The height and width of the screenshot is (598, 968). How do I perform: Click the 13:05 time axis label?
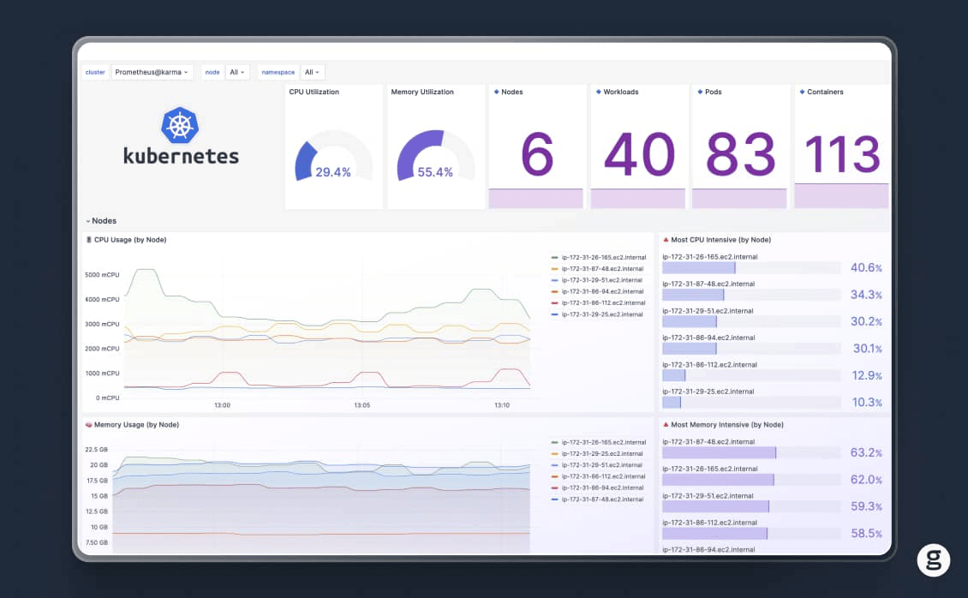point(362,405)
